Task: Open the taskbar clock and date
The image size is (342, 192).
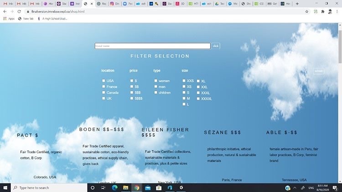Action: coord(322,187)
